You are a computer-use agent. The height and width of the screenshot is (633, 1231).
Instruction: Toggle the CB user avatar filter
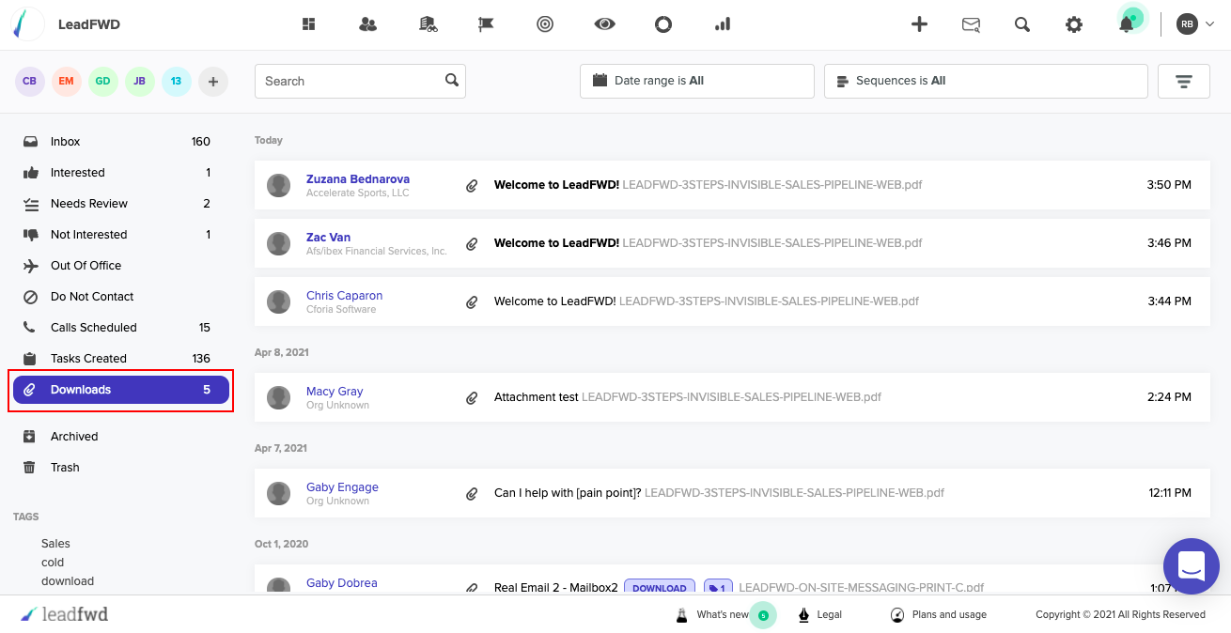click(29, 82)
